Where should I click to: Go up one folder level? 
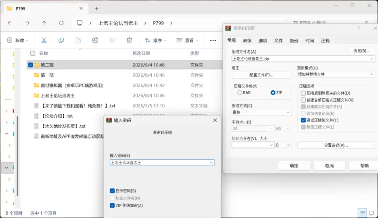[44, 23]
